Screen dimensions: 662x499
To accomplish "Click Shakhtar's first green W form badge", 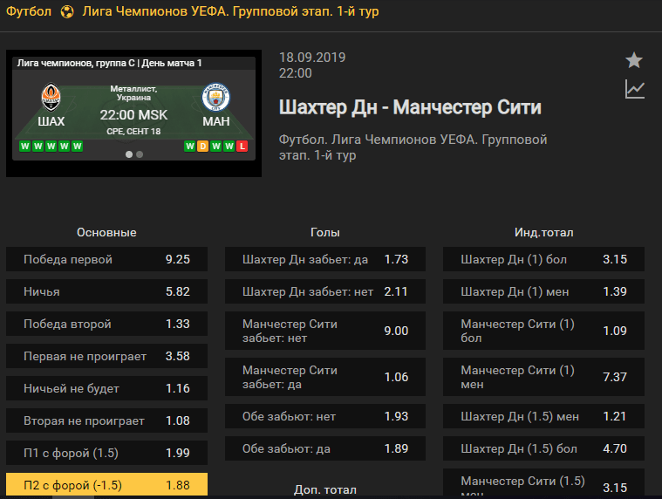I will coord(25,147).
